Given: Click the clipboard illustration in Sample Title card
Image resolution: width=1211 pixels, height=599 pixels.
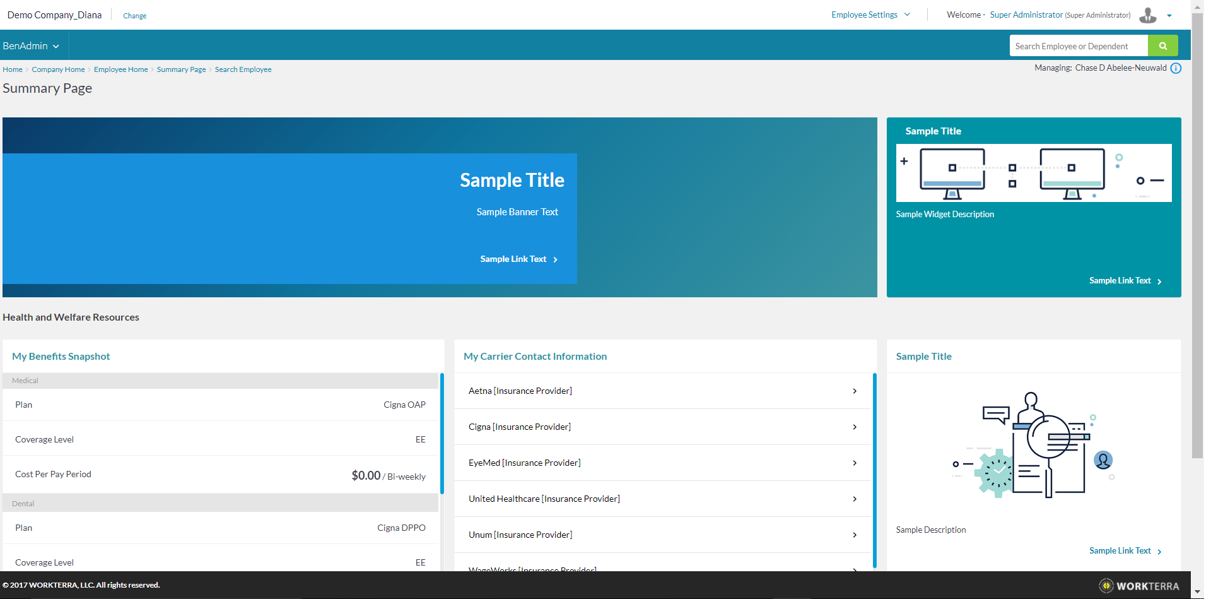Looking at the screenshot, I should [x=1033, y=446].
